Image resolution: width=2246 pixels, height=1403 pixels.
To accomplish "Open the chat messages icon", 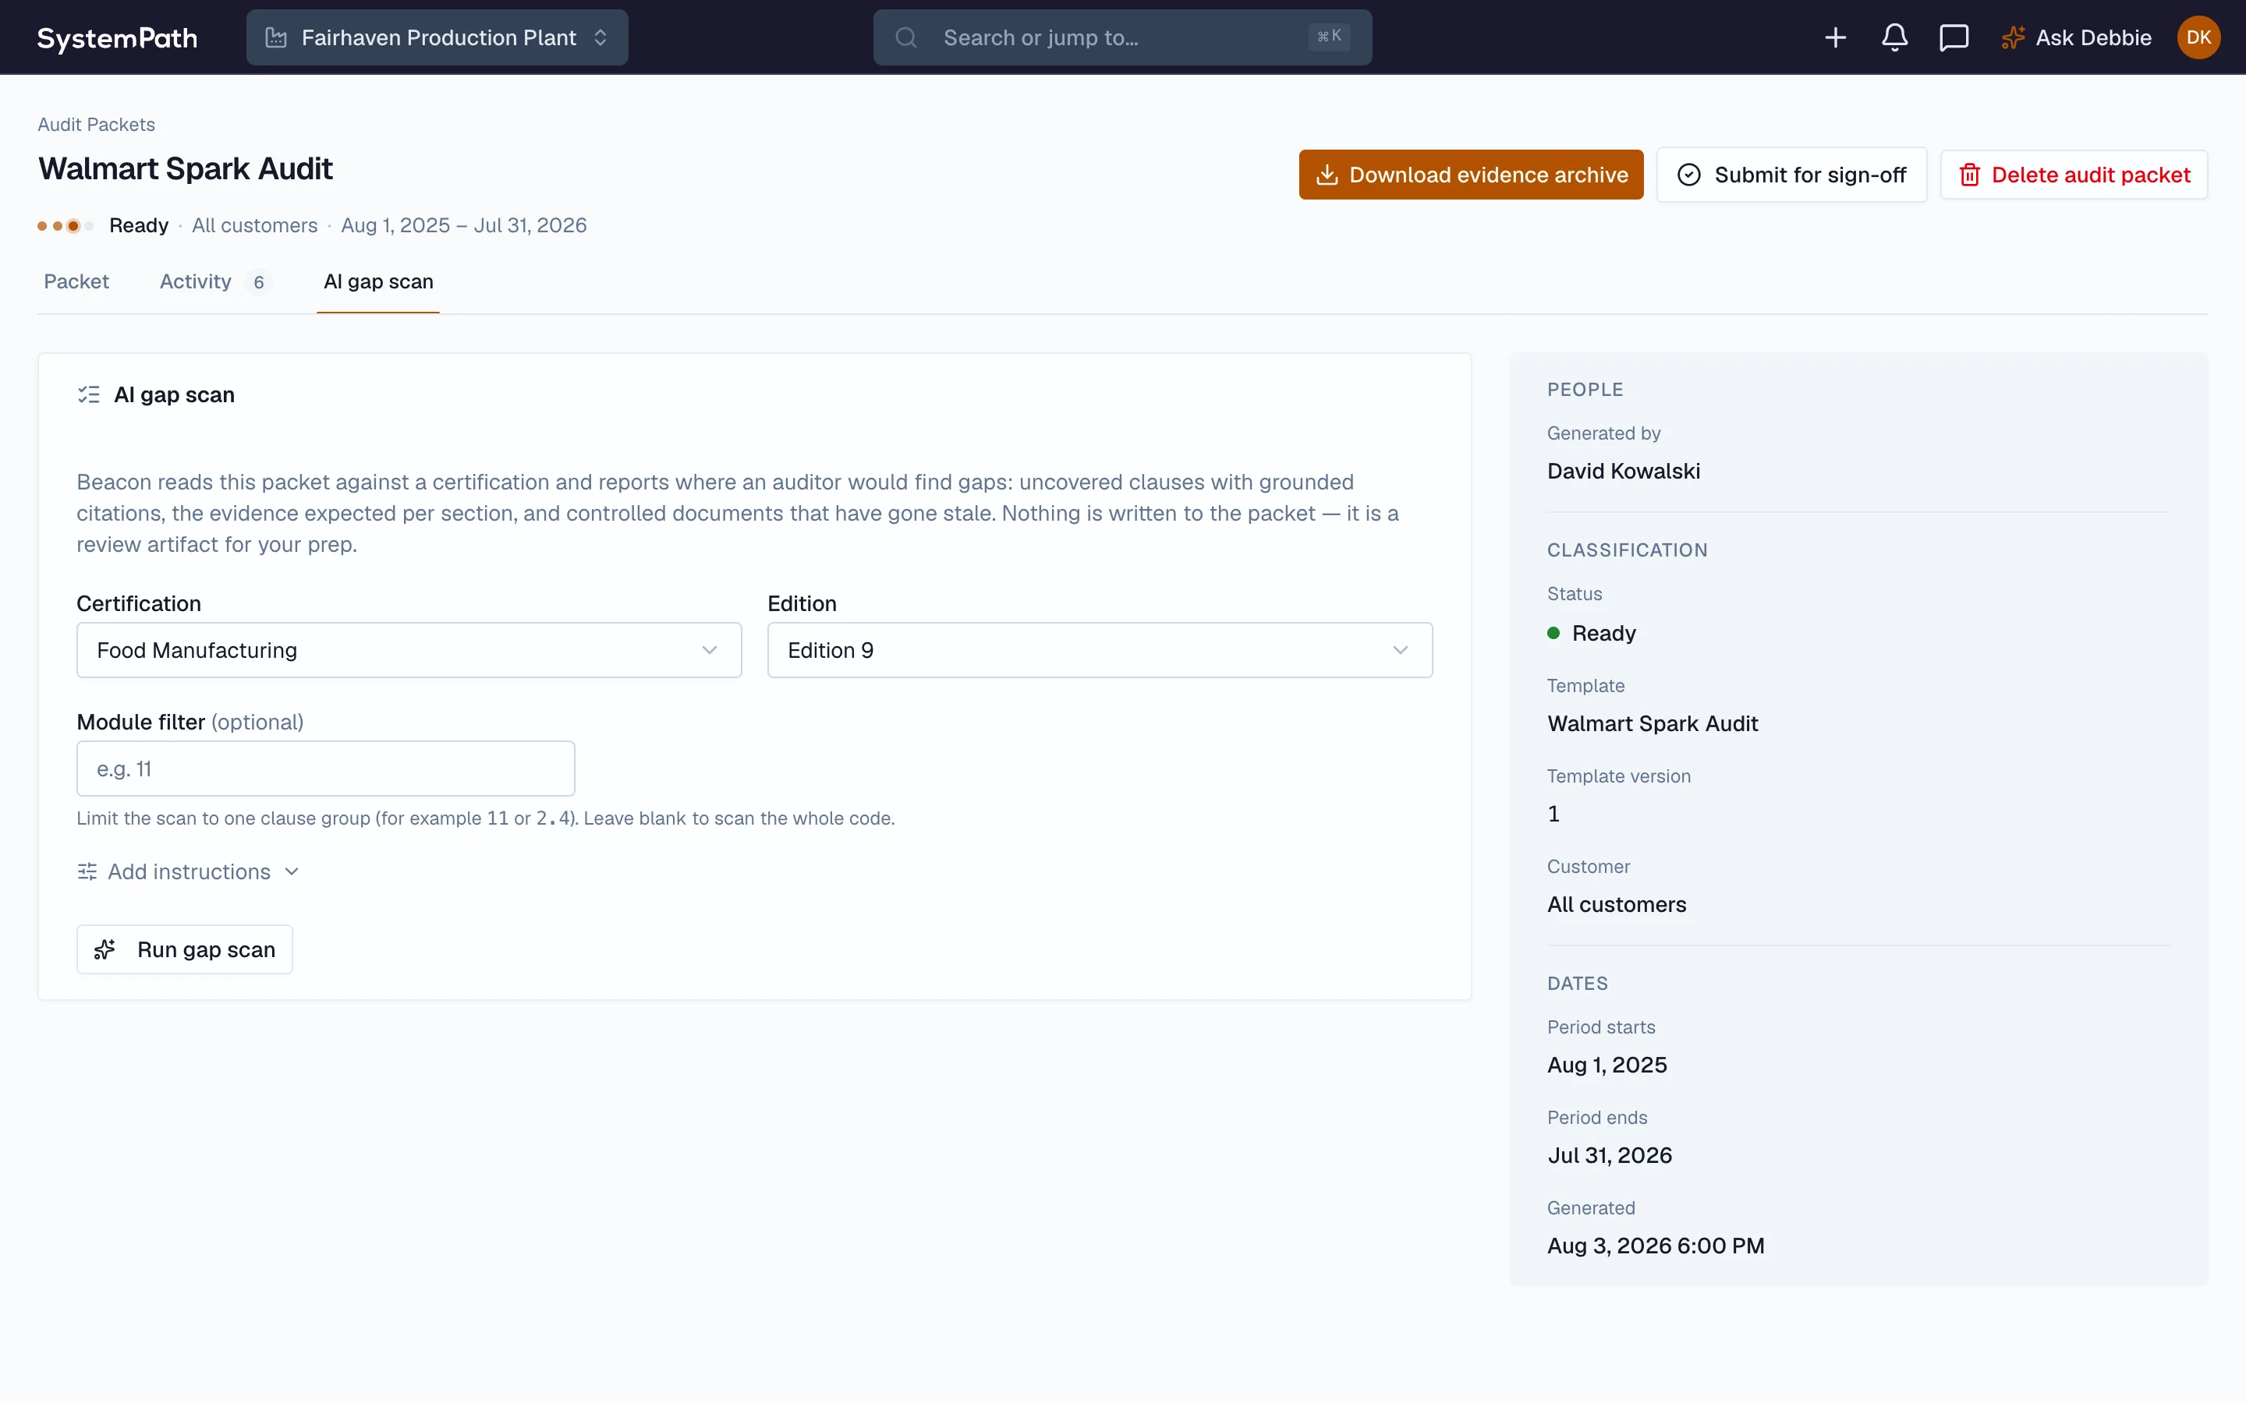I will pyautogui.click(x=1954, y=38).
